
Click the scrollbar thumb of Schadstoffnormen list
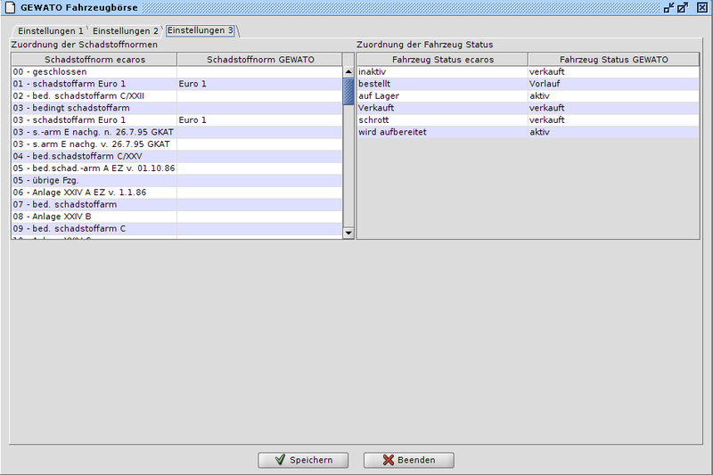click(348, 91)
